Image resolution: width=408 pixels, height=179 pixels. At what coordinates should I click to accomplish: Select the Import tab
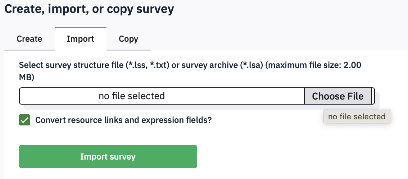[x=81, y=39]
